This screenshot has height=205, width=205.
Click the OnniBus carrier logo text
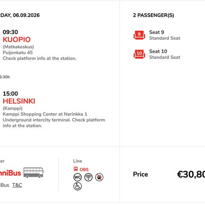pyautogui.click(x=10, y=173)
